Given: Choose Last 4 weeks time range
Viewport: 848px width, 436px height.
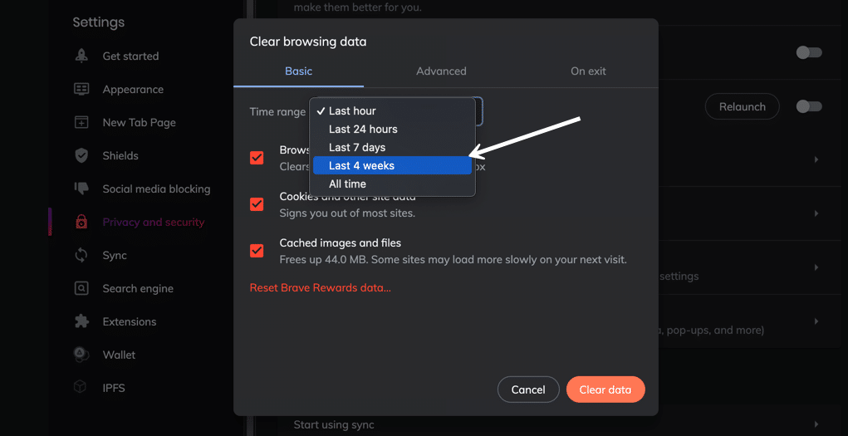Looking at the screenshot, I should point(361,166).
